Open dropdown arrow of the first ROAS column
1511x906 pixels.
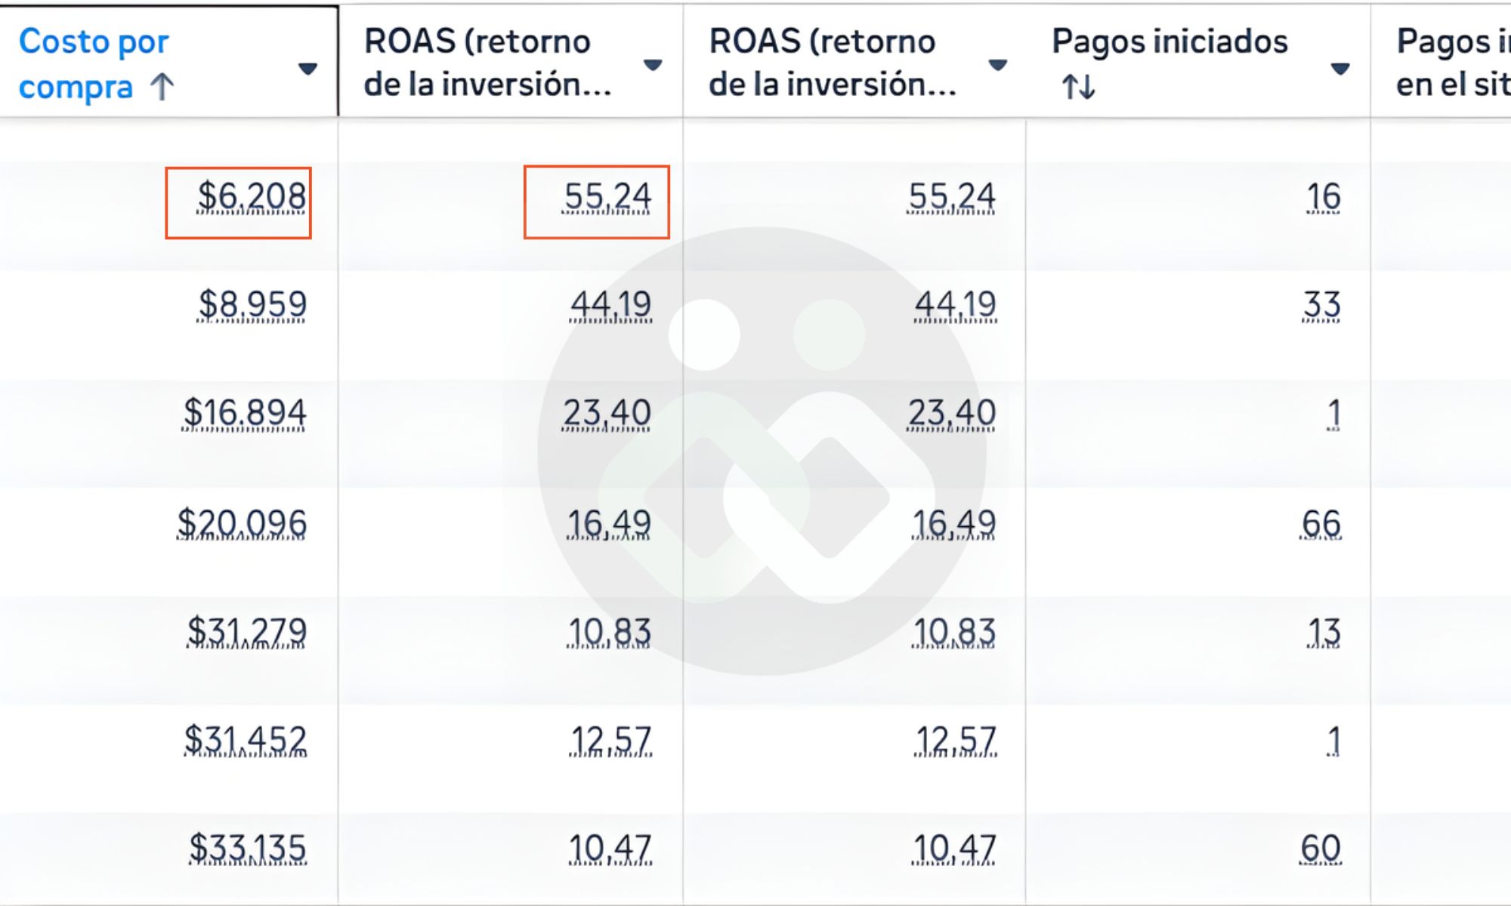coord(653,65)
